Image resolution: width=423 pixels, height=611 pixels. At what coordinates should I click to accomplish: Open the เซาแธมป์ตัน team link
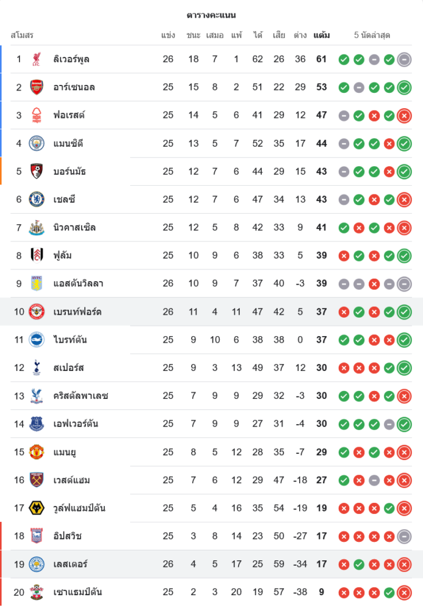pos(78,592)
